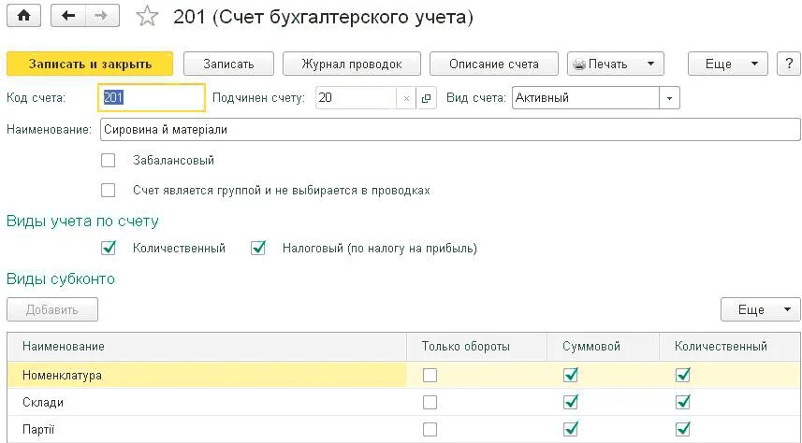
Task: Uncheck the Количественный accounting type checkbox
Action: (109, 249)
